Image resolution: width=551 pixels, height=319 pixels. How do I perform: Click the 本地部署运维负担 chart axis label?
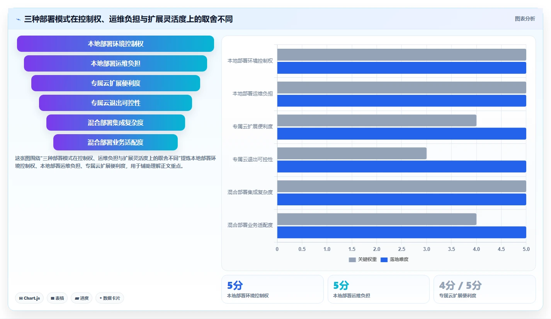pos(253,94)
